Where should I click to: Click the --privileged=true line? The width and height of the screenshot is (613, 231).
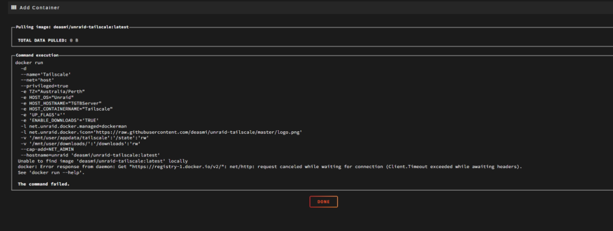coord(45,86)
